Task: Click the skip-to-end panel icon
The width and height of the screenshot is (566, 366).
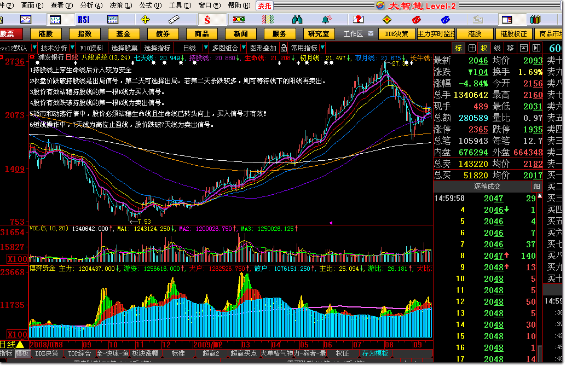Action: click(x=537, y=48)
